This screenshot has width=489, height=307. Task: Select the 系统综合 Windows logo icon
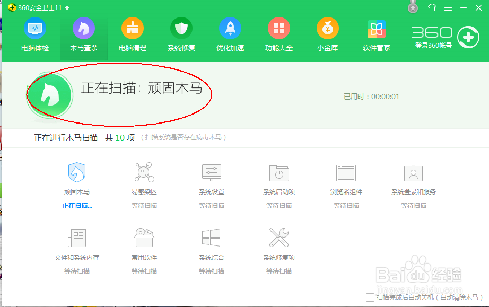[x=211, y=238]
